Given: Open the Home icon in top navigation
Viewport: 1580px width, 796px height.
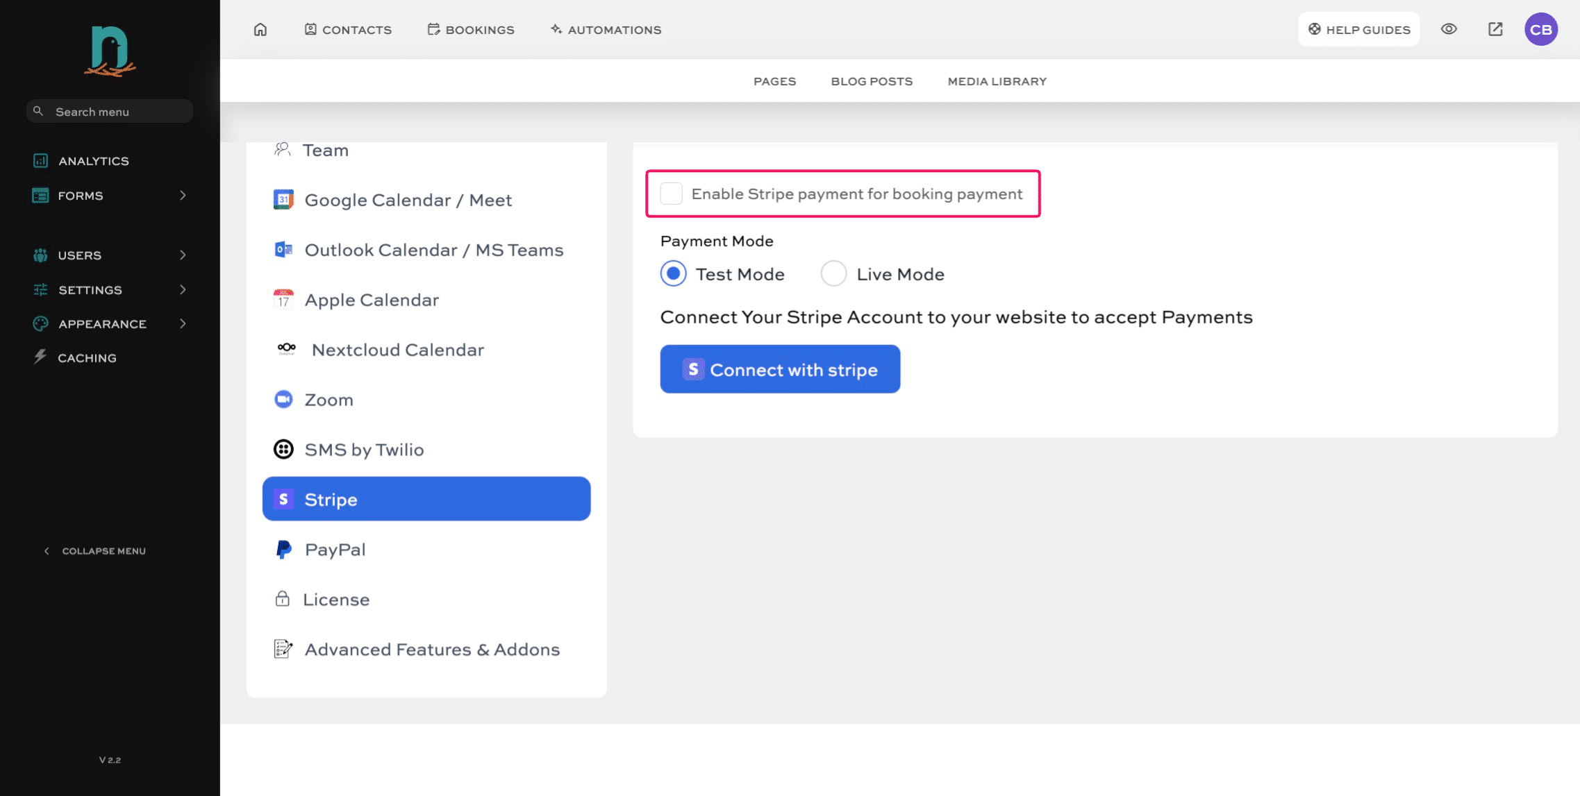Looking at the screenshot, I should pos(260,29).
